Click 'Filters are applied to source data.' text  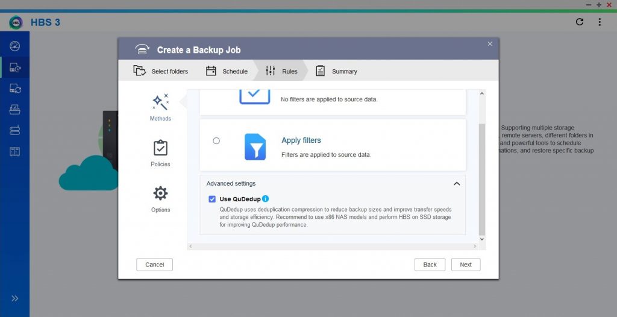tap(326, 155)
